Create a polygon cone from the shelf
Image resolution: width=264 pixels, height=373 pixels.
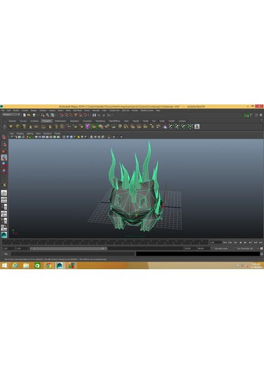(x=31, y=127)
